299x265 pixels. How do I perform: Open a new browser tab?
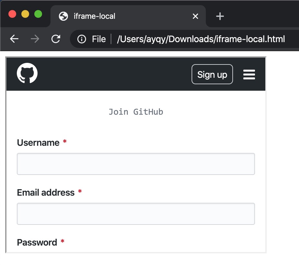click(x=220, y=16)
